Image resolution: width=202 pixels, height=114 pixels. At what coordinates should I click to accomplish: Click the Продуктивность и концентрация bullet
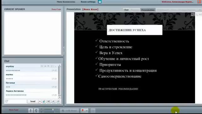pyautogui.click(x=128, y=71)
